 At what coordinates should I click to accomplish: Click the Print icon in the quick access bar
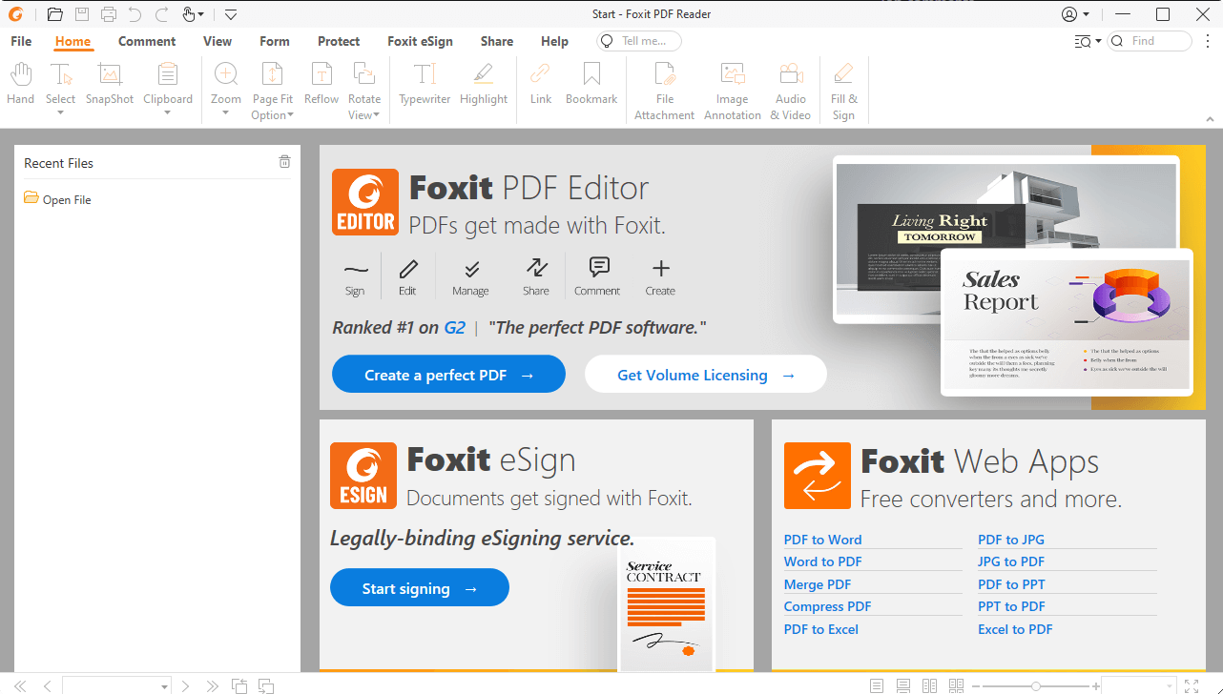tap(109, 14)
